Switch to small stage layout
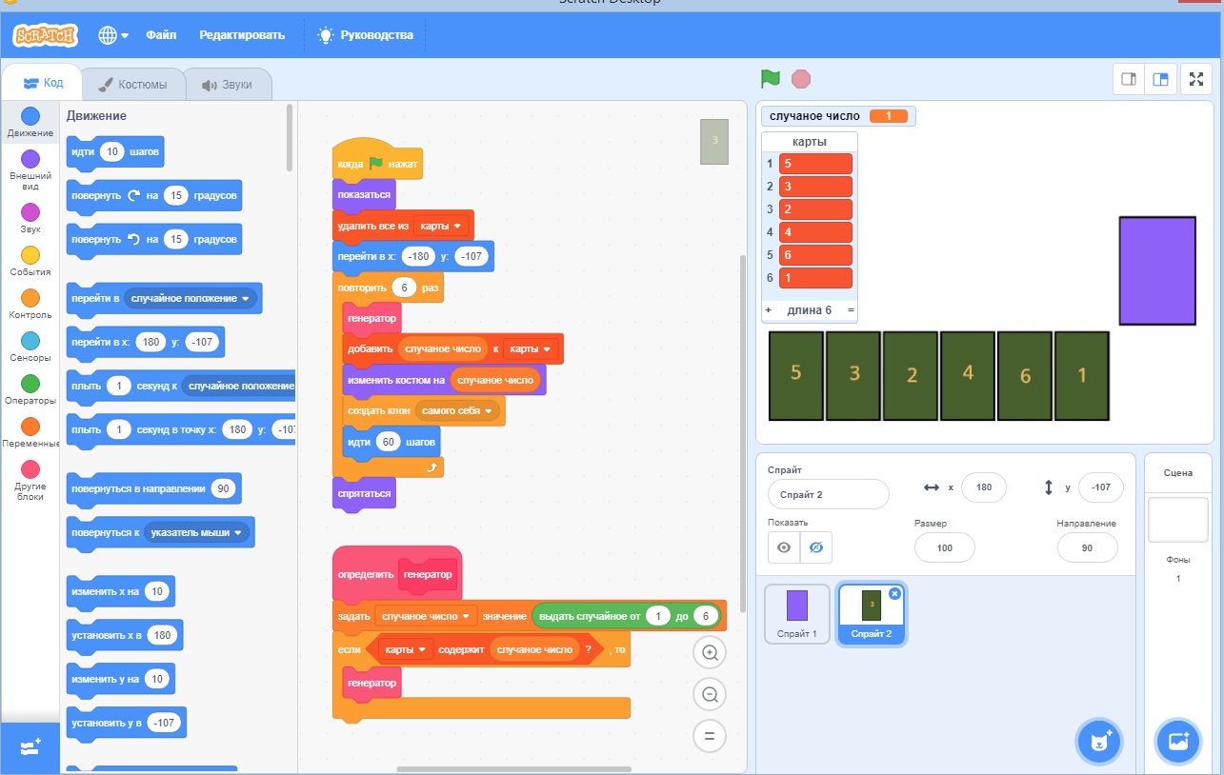 (x=1129, y=80)
